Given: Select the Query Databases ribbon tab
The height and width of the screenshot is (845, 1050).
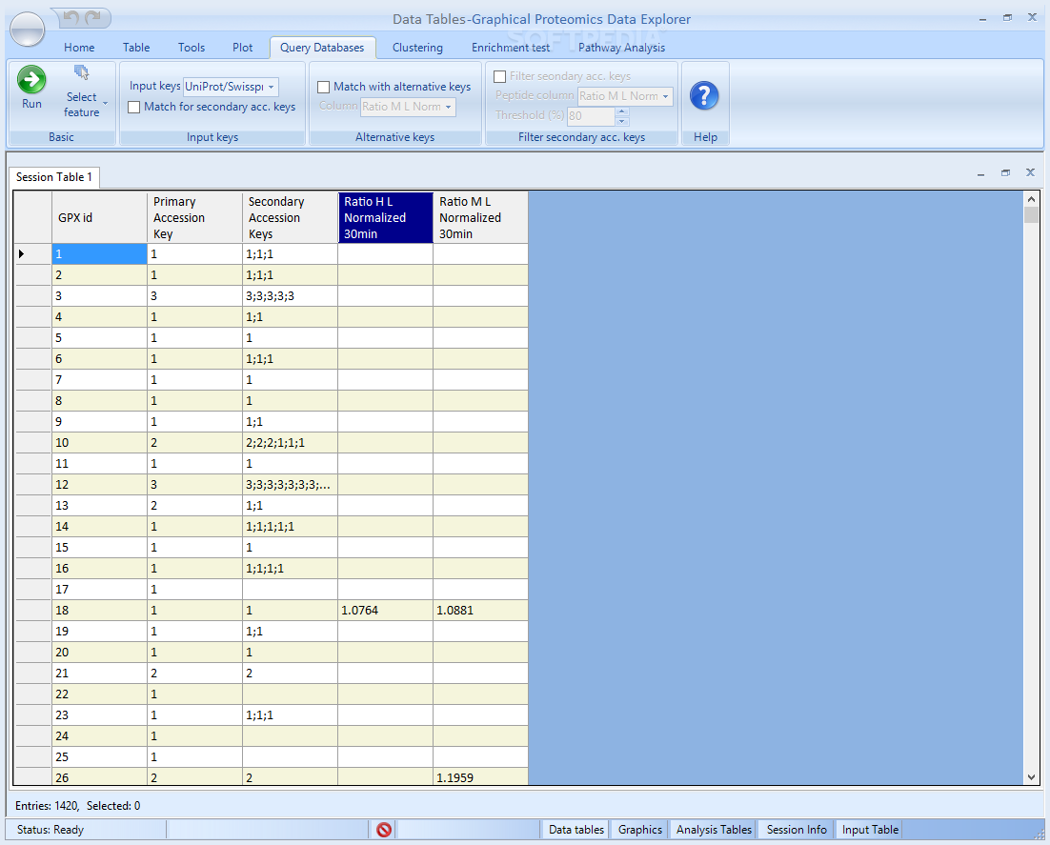Looking at the screenshot, I should [x=322, y=48].
